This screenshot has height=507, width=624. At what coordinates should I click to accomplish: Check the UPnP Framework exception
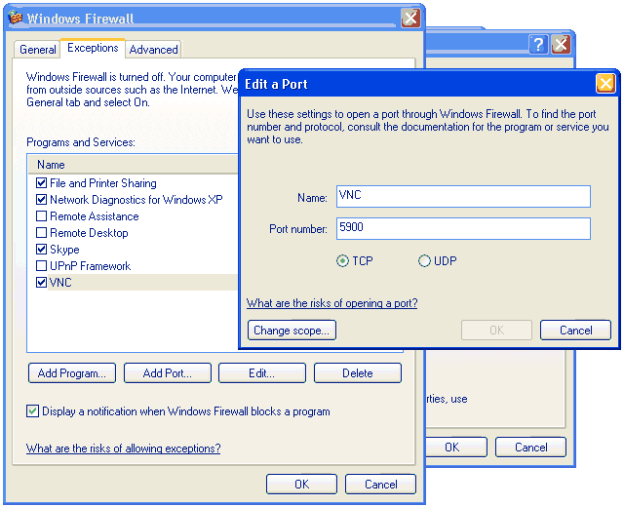point(41,266)
